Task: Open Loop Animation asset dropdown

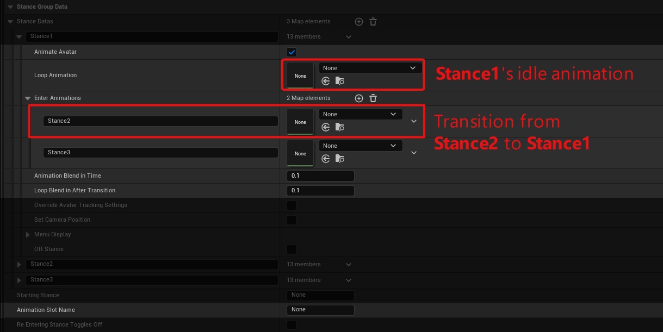Action: (x=370, y=68)
